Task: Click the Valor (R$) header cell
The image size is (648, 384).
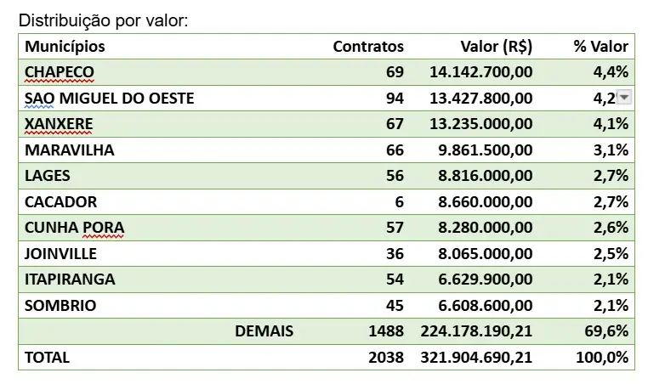Action: tap(496, 46)
